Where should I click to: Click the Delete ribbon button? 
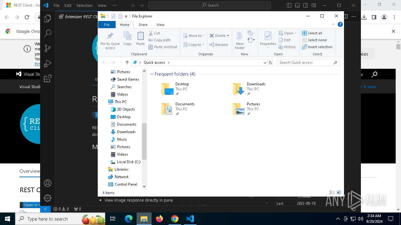[219, 36]
